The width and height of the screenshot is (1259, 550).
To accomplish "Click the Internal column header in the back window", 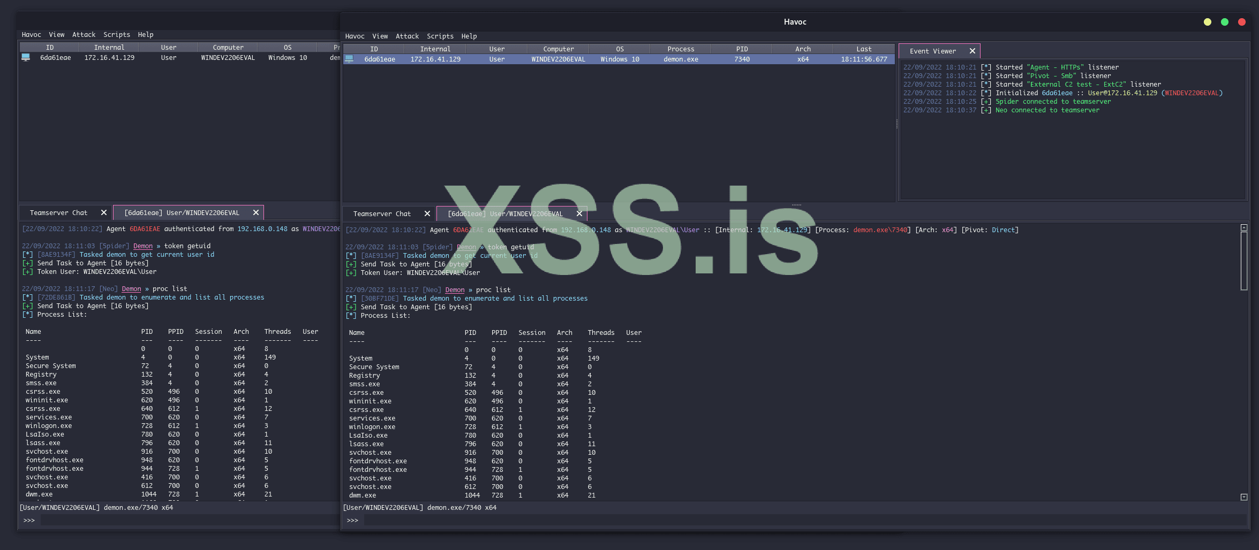I will click(x=109, y=48).
